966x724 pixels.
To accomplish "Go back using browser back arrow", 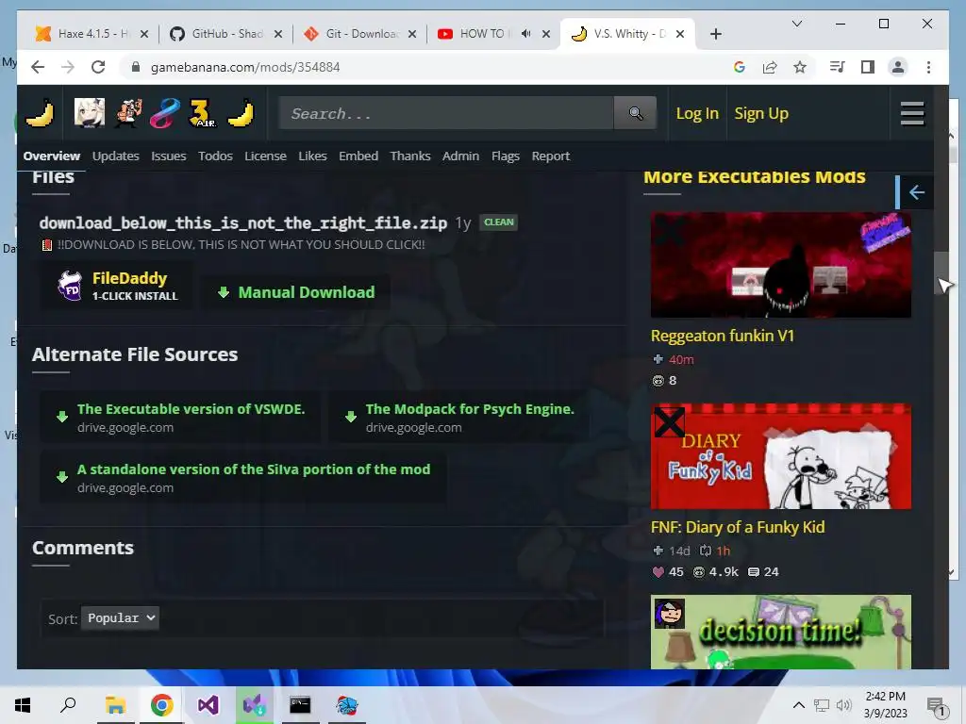I will 38,67.
